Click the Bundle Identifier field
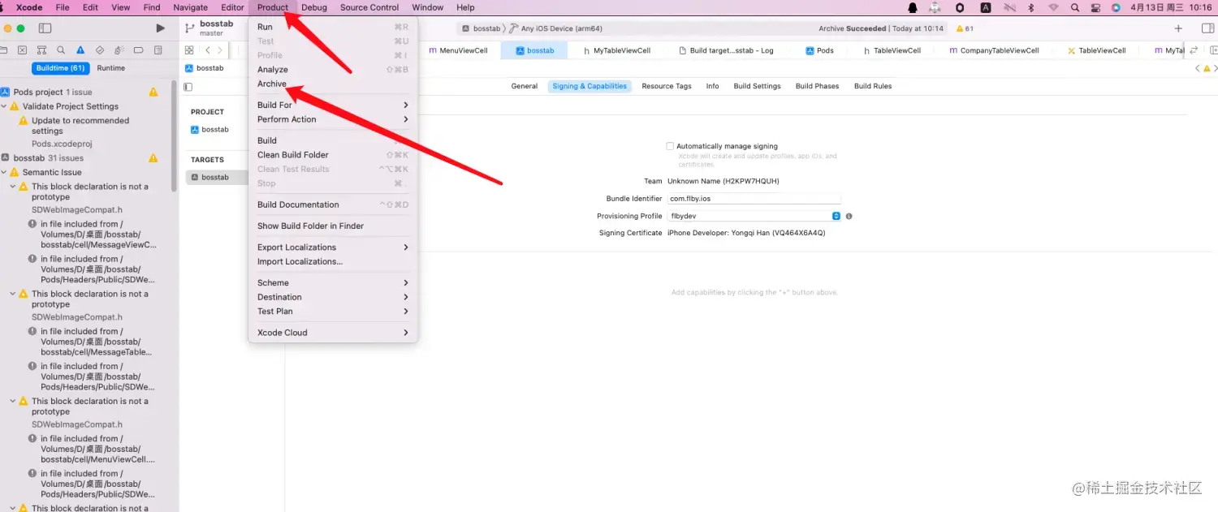This screenshot has height=512, width=1218. coord(754,199)
